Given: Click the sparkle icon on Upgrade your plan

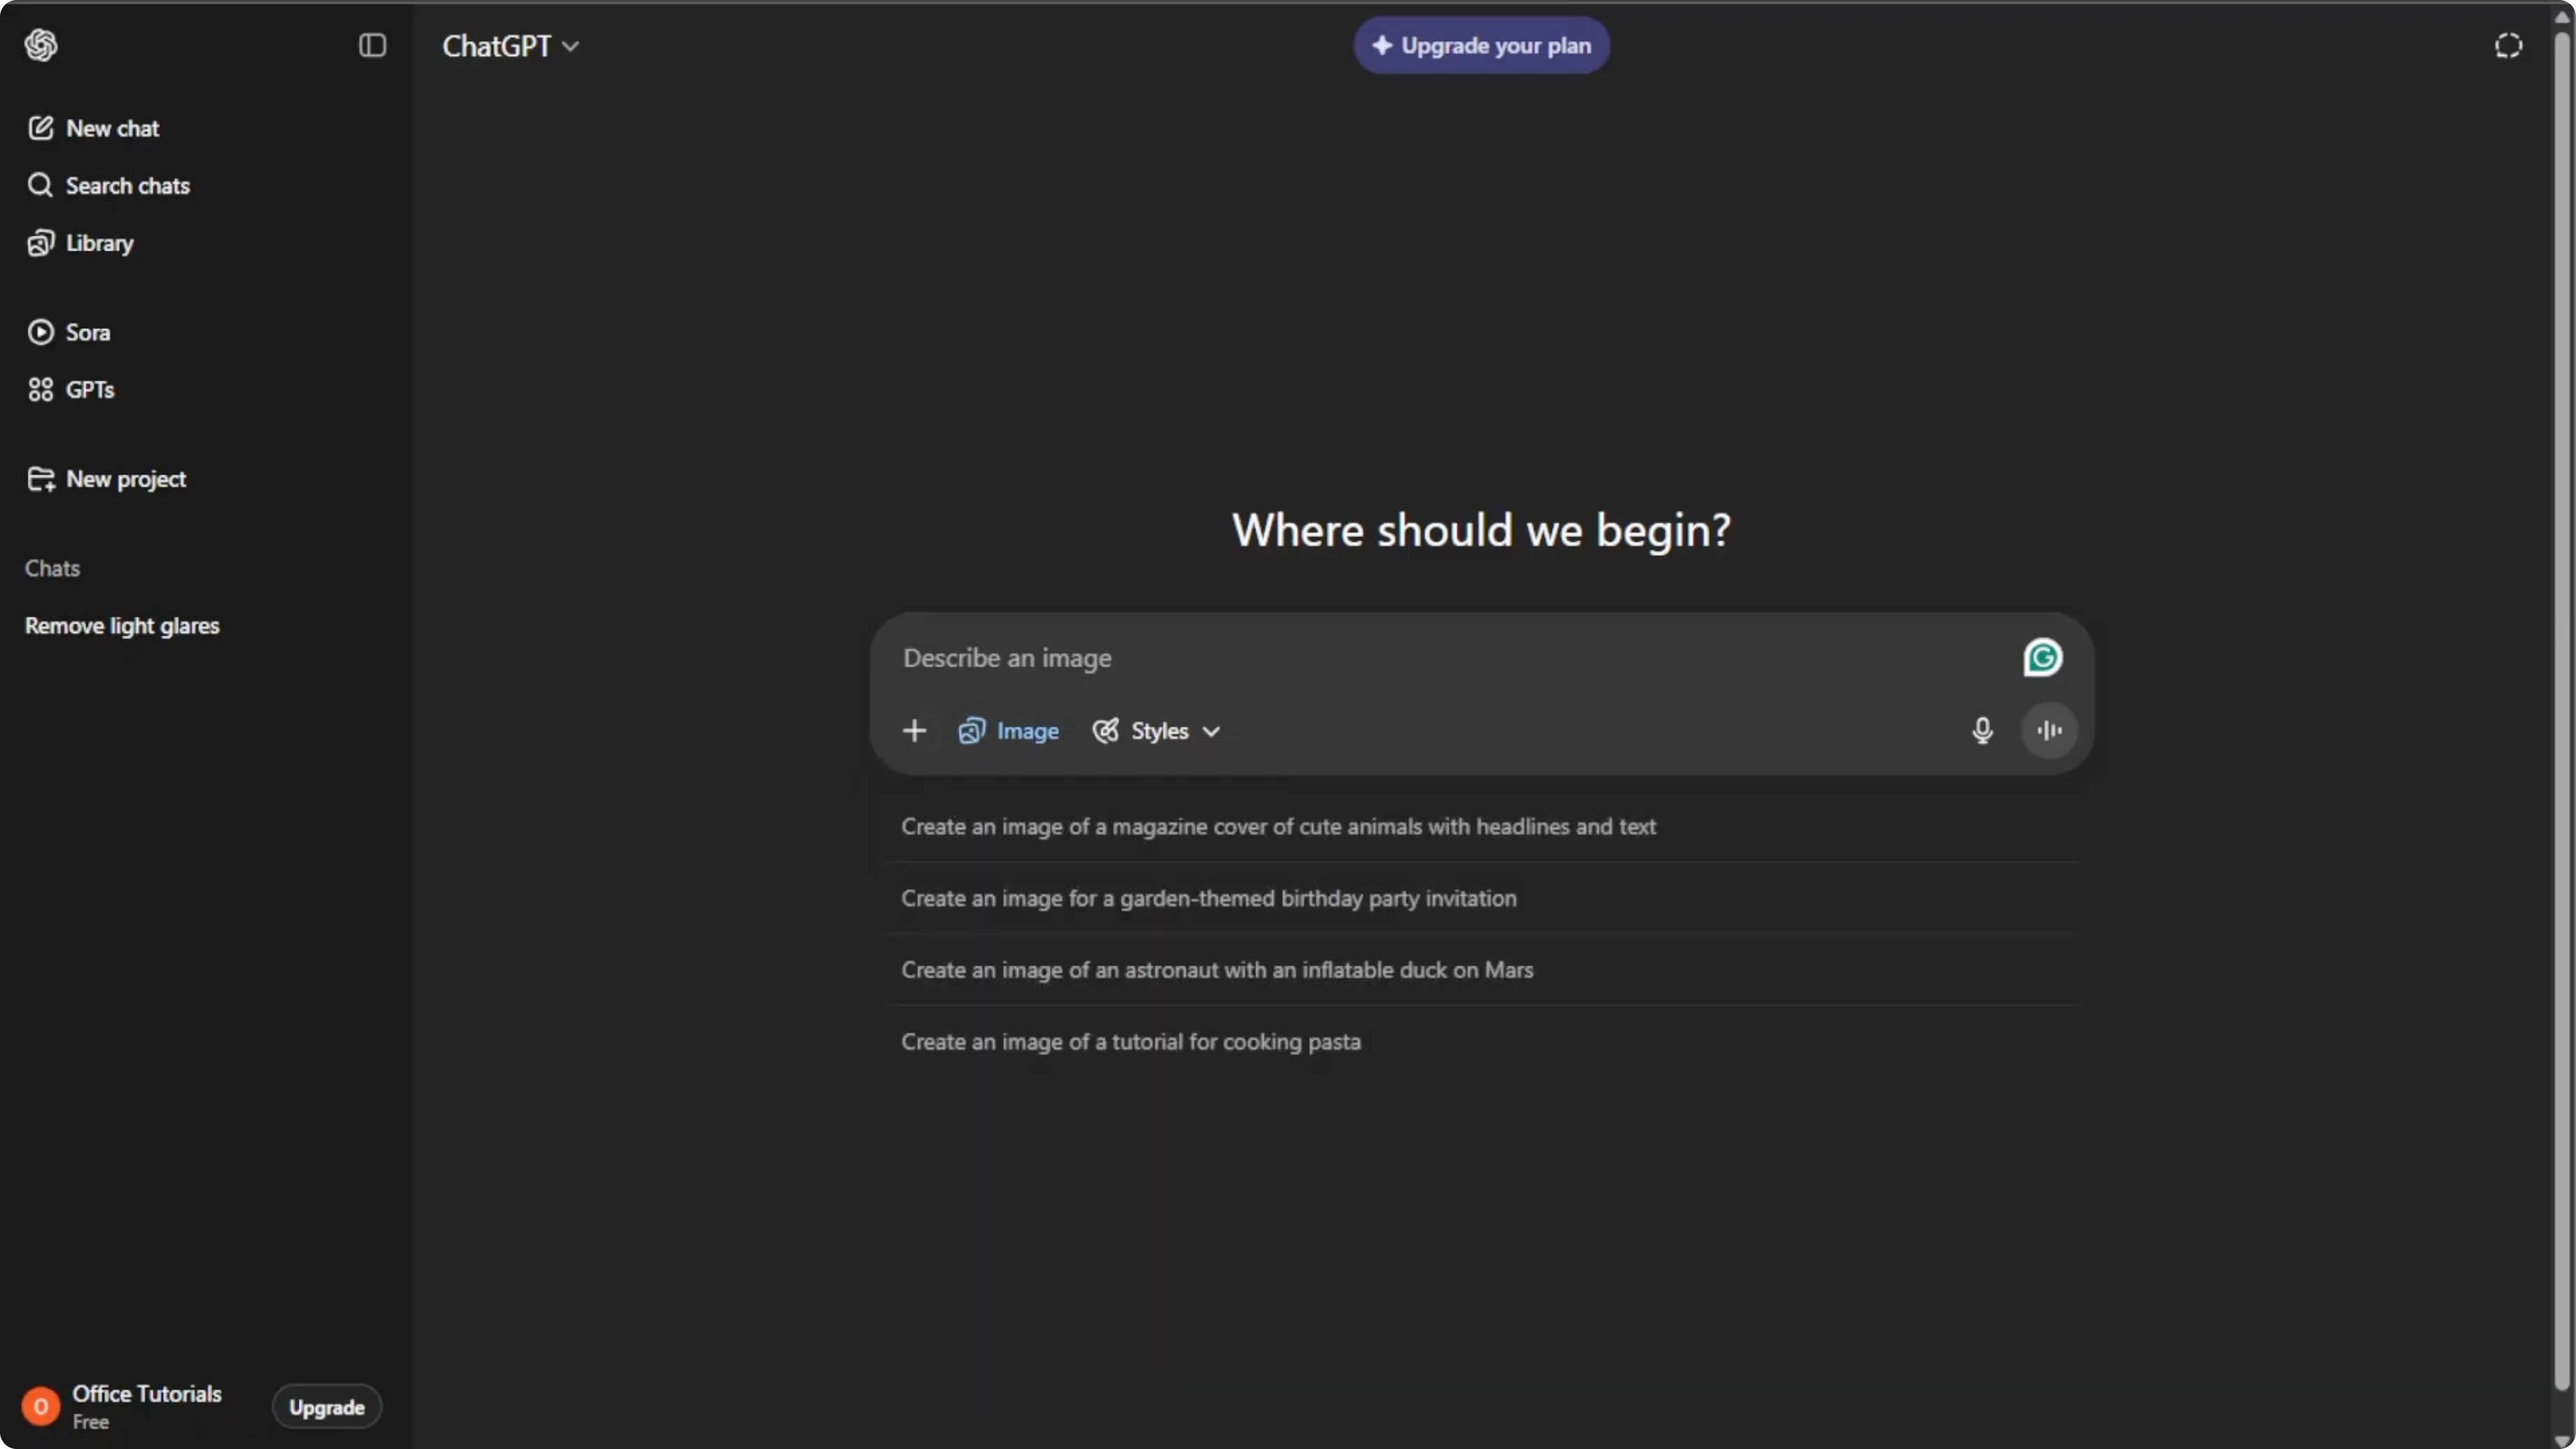Looking at the screenshot, I should click(x=1382, y=45).
